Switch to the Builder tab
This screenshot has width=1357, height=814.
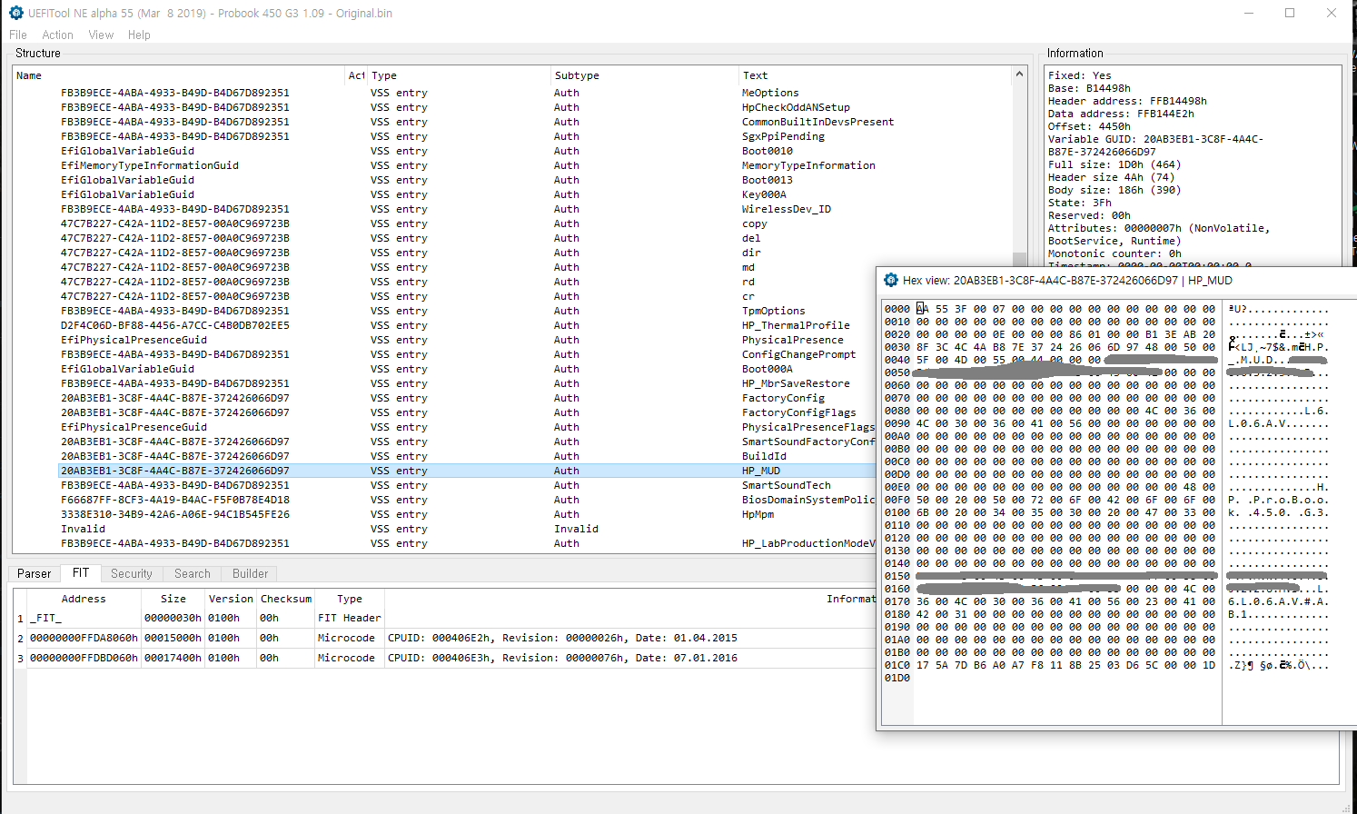[251, 573]
